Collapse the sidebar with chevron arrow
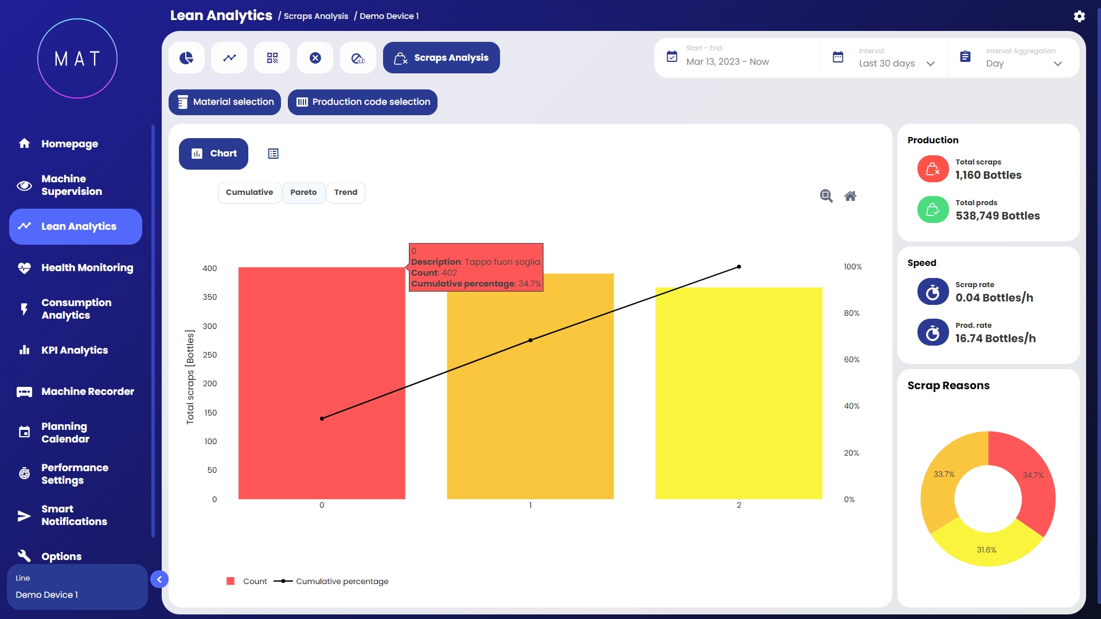Viewport: 1101px width, 619px height. (x=159, y=579)
